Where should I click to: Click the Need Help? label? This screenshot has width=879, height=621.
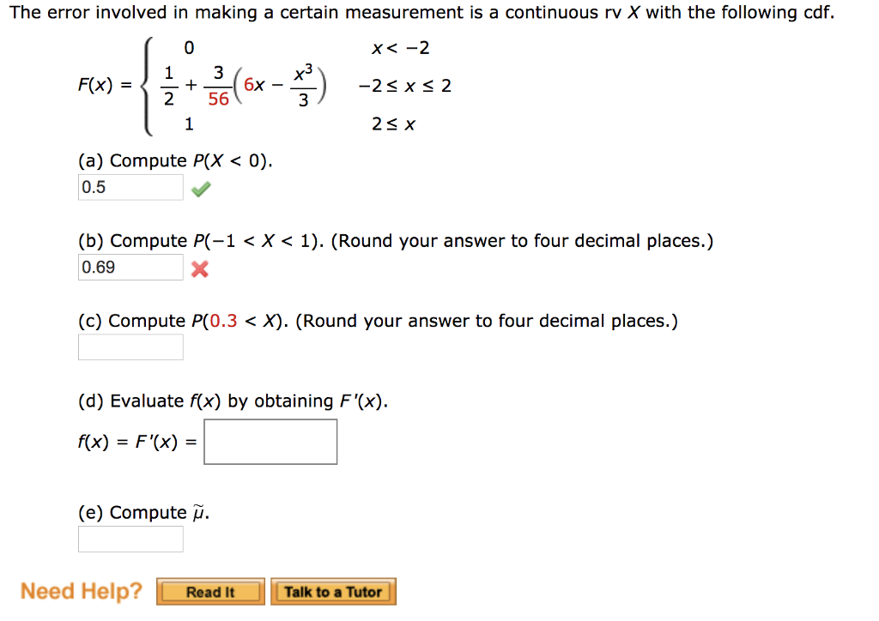80,590
